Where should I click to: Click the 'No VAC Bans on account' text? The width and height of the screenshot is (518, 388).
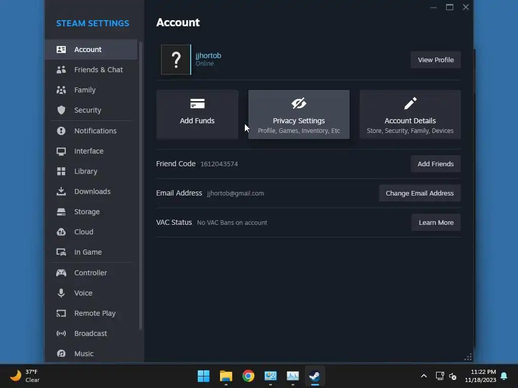click(x=232, y=223)
